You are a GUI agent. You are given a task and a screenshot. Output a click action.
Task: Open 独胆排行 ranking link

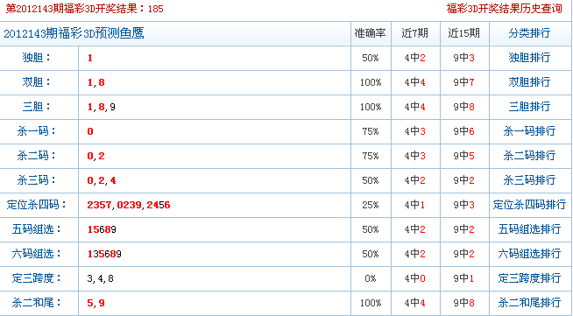point(529,58)
